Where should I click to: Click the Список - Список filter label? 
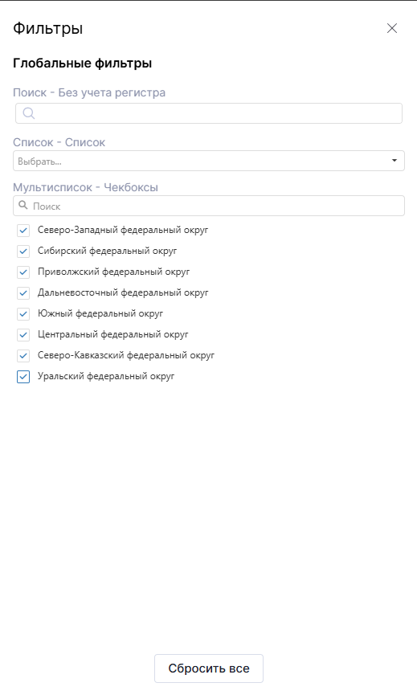coord(59,142)
